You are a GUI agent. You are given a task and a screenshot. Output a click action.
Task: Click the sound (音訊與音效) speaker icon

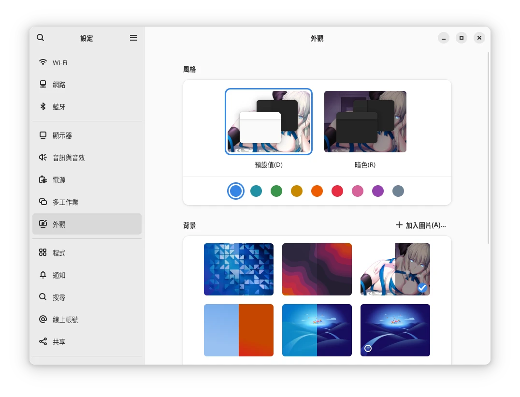click(x=43, y=157)
